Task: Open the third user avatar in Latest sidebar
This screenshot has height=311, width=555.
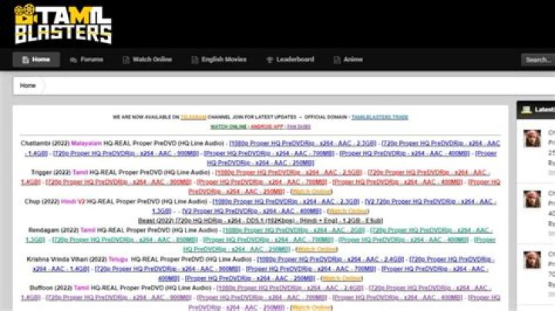Action: (532, 259)
